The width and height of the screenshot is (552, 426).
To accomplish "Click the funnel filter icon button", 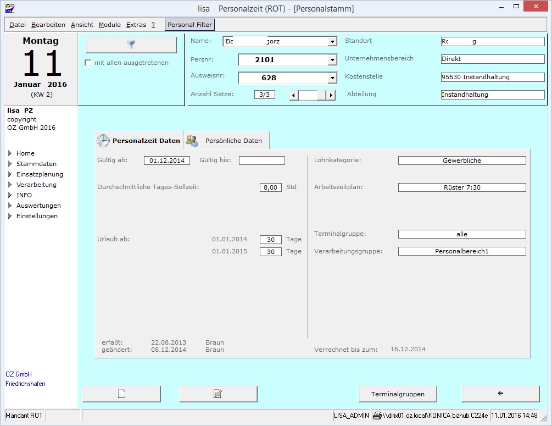I will click(x=131, y=45).
